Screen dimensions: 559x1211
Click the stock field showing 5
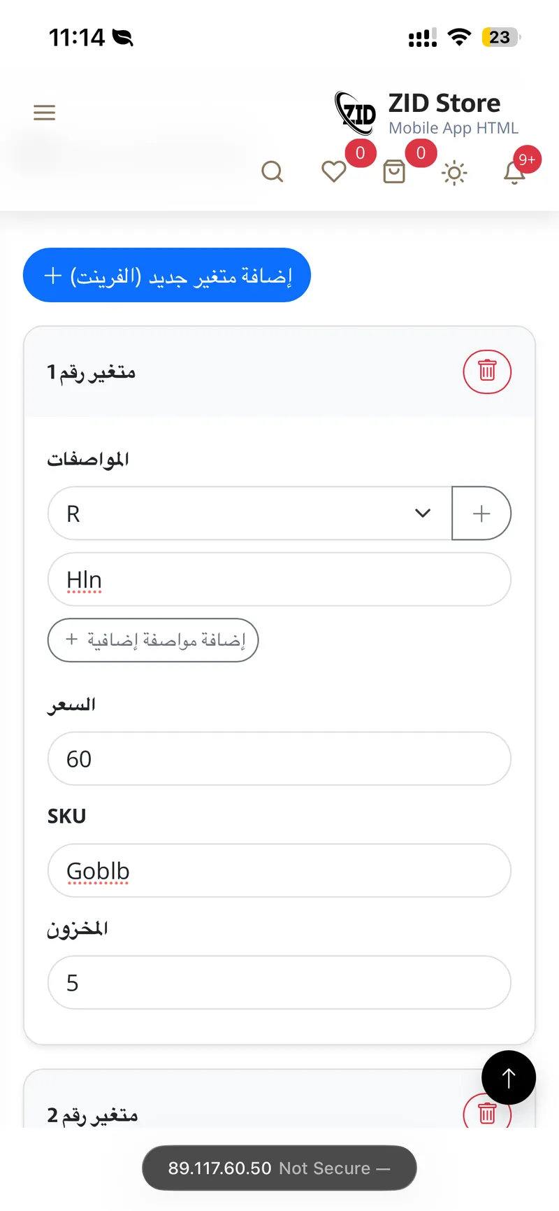click(x=279, y=982)
